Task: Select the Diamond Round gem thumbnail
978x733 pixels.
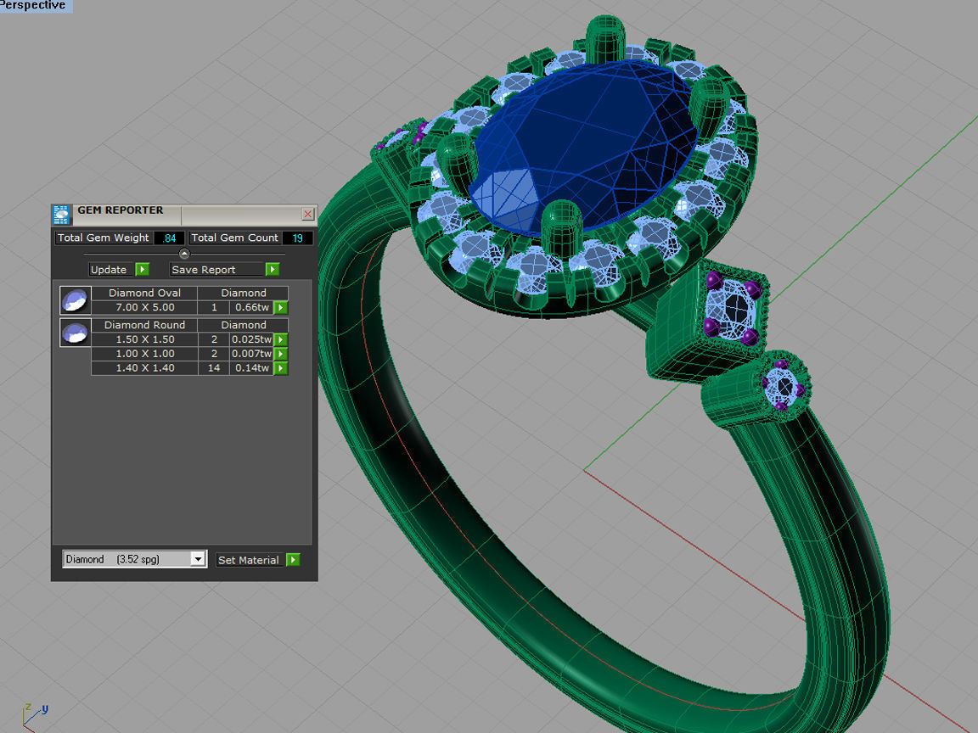Action: tap(76, 333)
